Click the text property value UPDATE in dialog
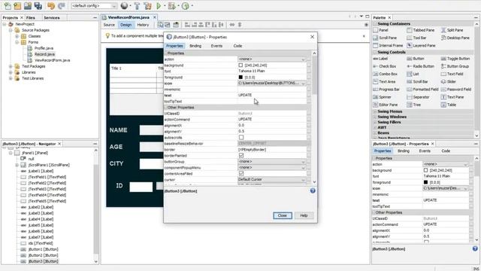 pyautogui.click(x=245, y=96)
